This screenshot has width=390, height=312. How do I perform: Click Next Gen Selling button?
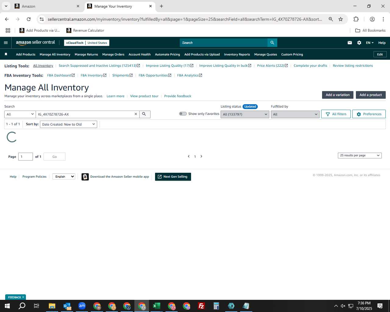tap(173, 177)
